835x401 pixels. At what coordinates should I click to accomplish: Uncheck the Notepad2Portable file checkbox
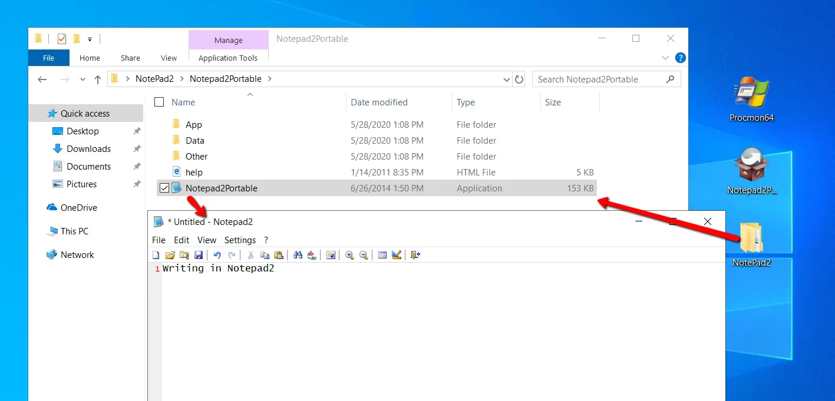click(x=163, y=188)
